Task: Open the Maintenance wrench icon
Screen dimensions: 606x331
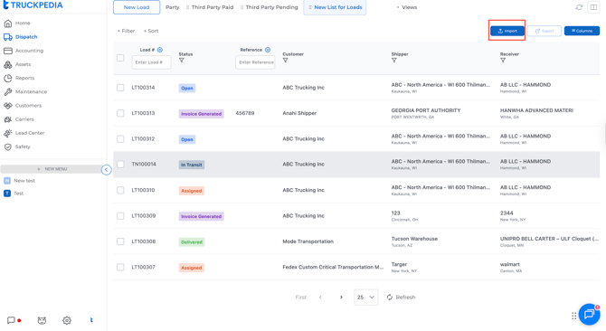Action: 8,92
